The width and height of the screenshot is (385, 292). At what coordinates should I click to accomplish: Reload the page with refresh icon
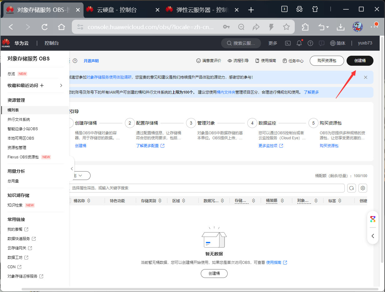click(x=45, y=27)
